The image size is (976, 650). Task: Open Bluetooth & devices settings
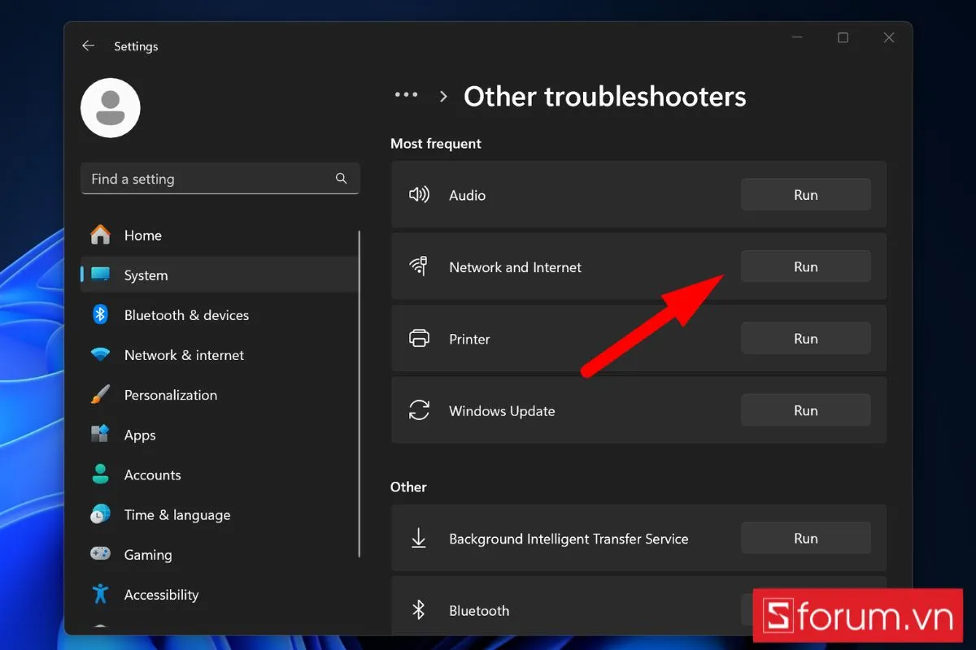click(x=186, y=315)
